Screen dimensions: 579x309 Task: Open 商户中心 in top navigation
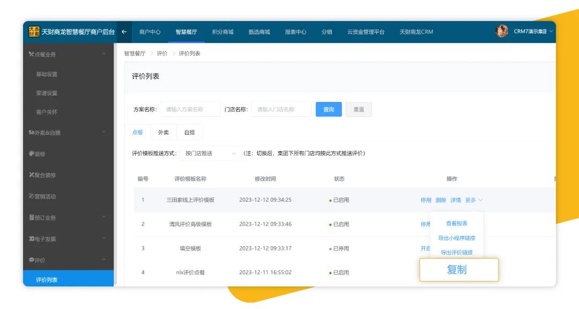150,32
